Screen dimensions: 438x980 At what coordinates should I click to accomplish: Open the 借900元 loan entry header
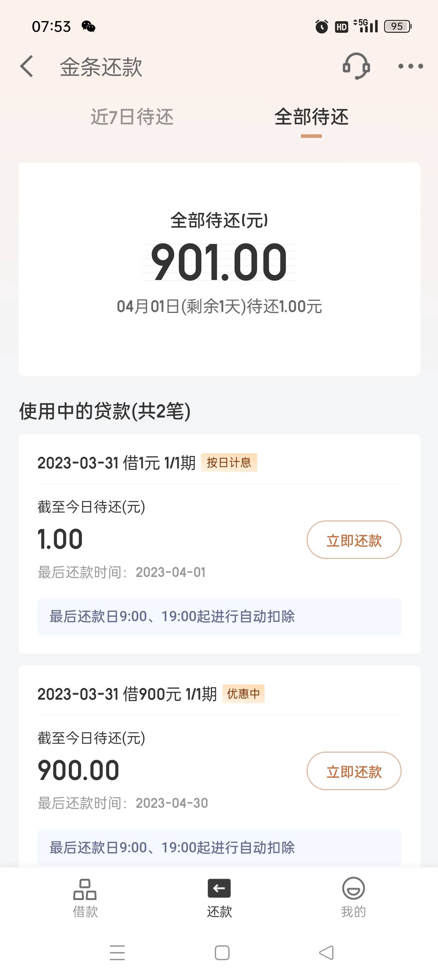(126, 694)
